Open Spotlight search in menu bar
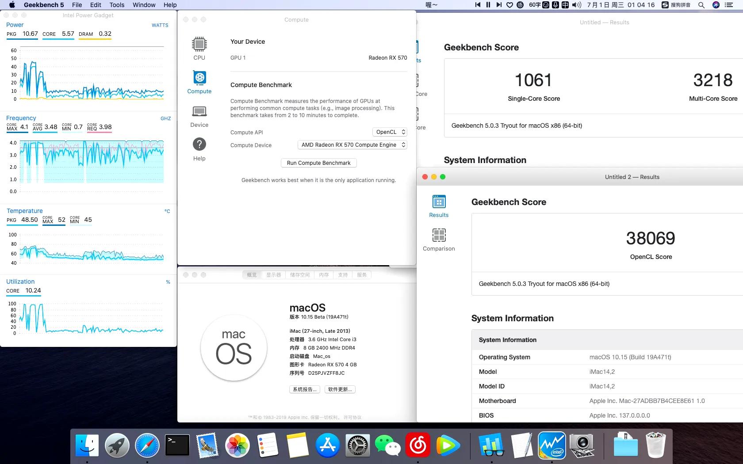743x464 pixels. tap(701, 5)
